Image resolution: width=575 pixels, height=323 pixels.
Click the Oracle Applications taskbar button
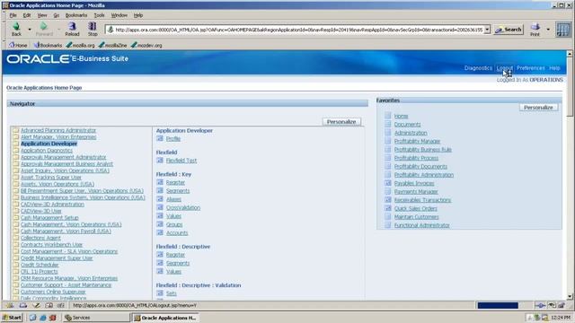coord(165,318)
